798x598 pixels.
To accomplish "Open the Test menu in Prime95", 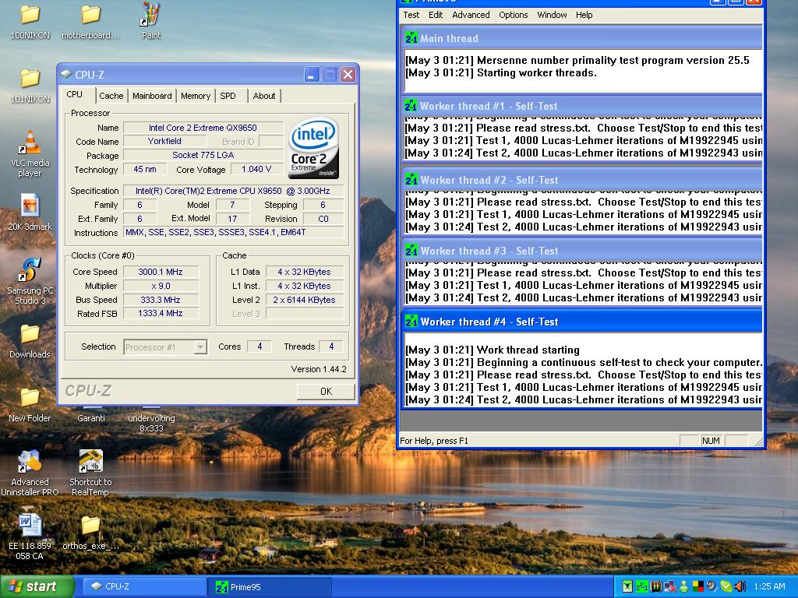I will pos(411,15).
